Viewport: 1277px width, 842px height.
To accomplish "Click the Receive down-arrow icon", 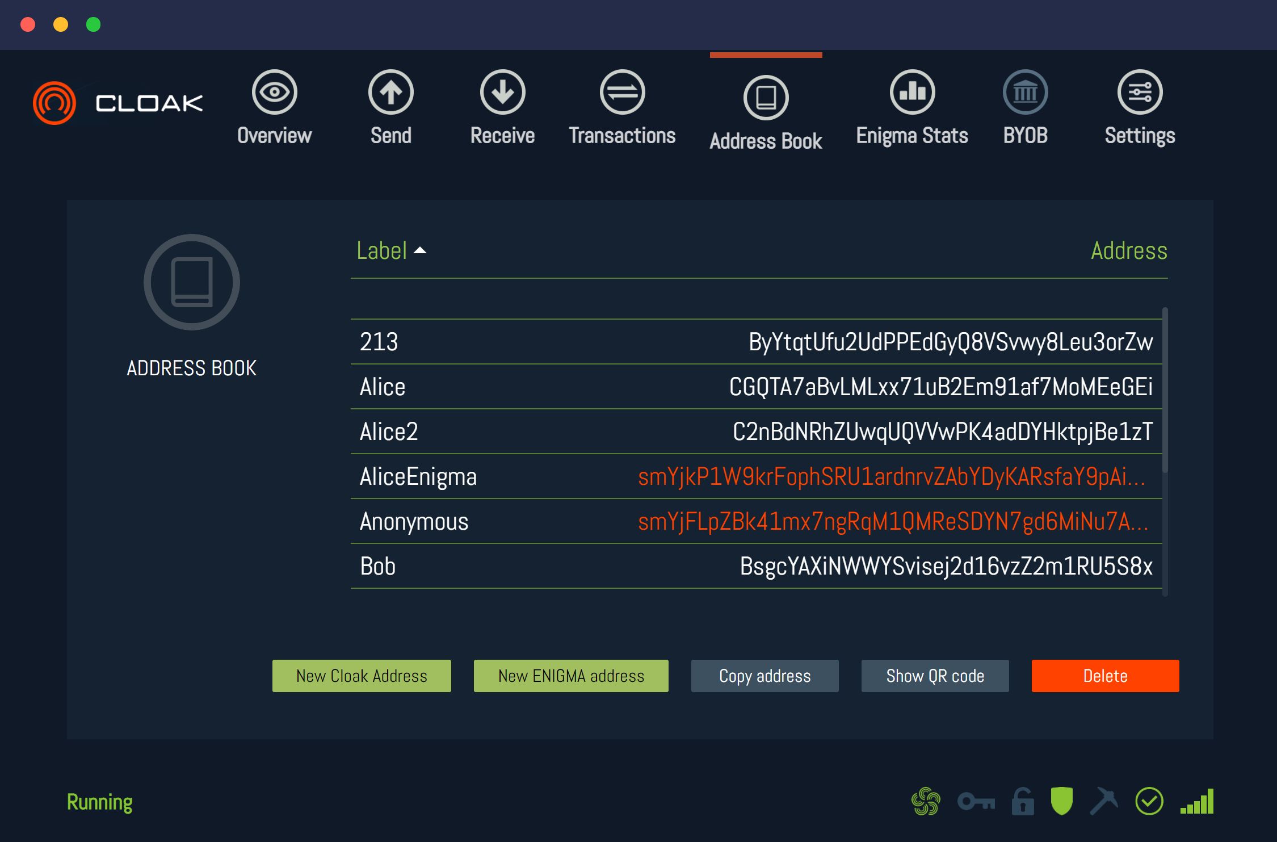I will (x=503, y=92).
